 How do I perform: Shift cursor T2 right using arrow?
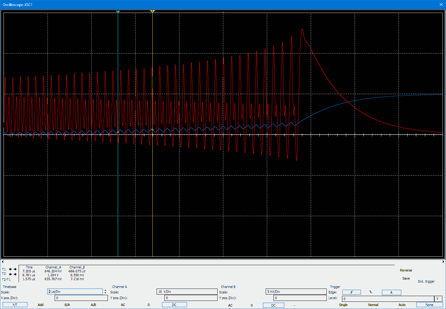(15, 274)
